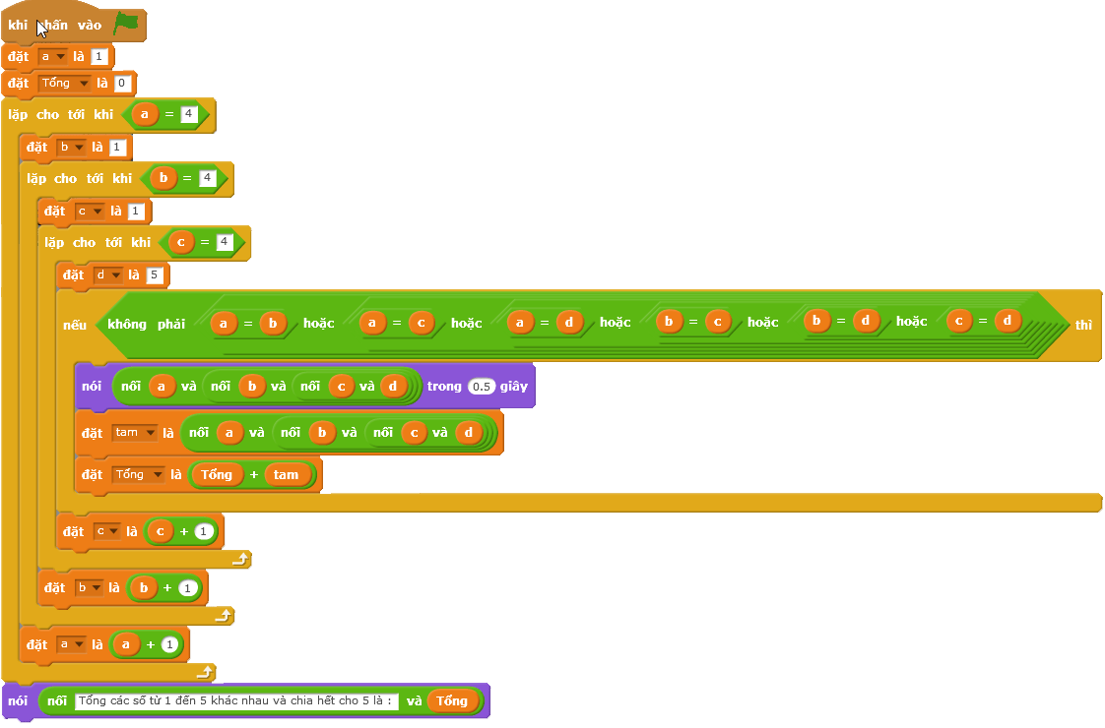Open the b dropdown in 'đặt b là b + 1'
The width and height of the screenshot is (1105, 728).
point(89,588)
